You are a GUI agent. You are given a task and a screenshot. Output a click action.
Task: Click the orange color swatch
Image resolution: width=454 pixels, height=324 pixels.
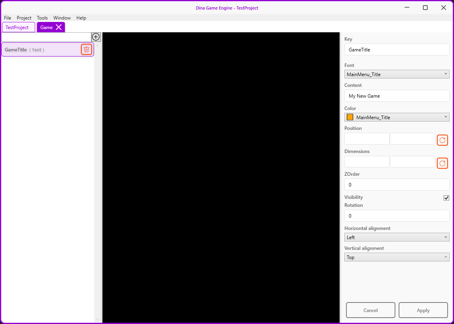pos(350,117)
